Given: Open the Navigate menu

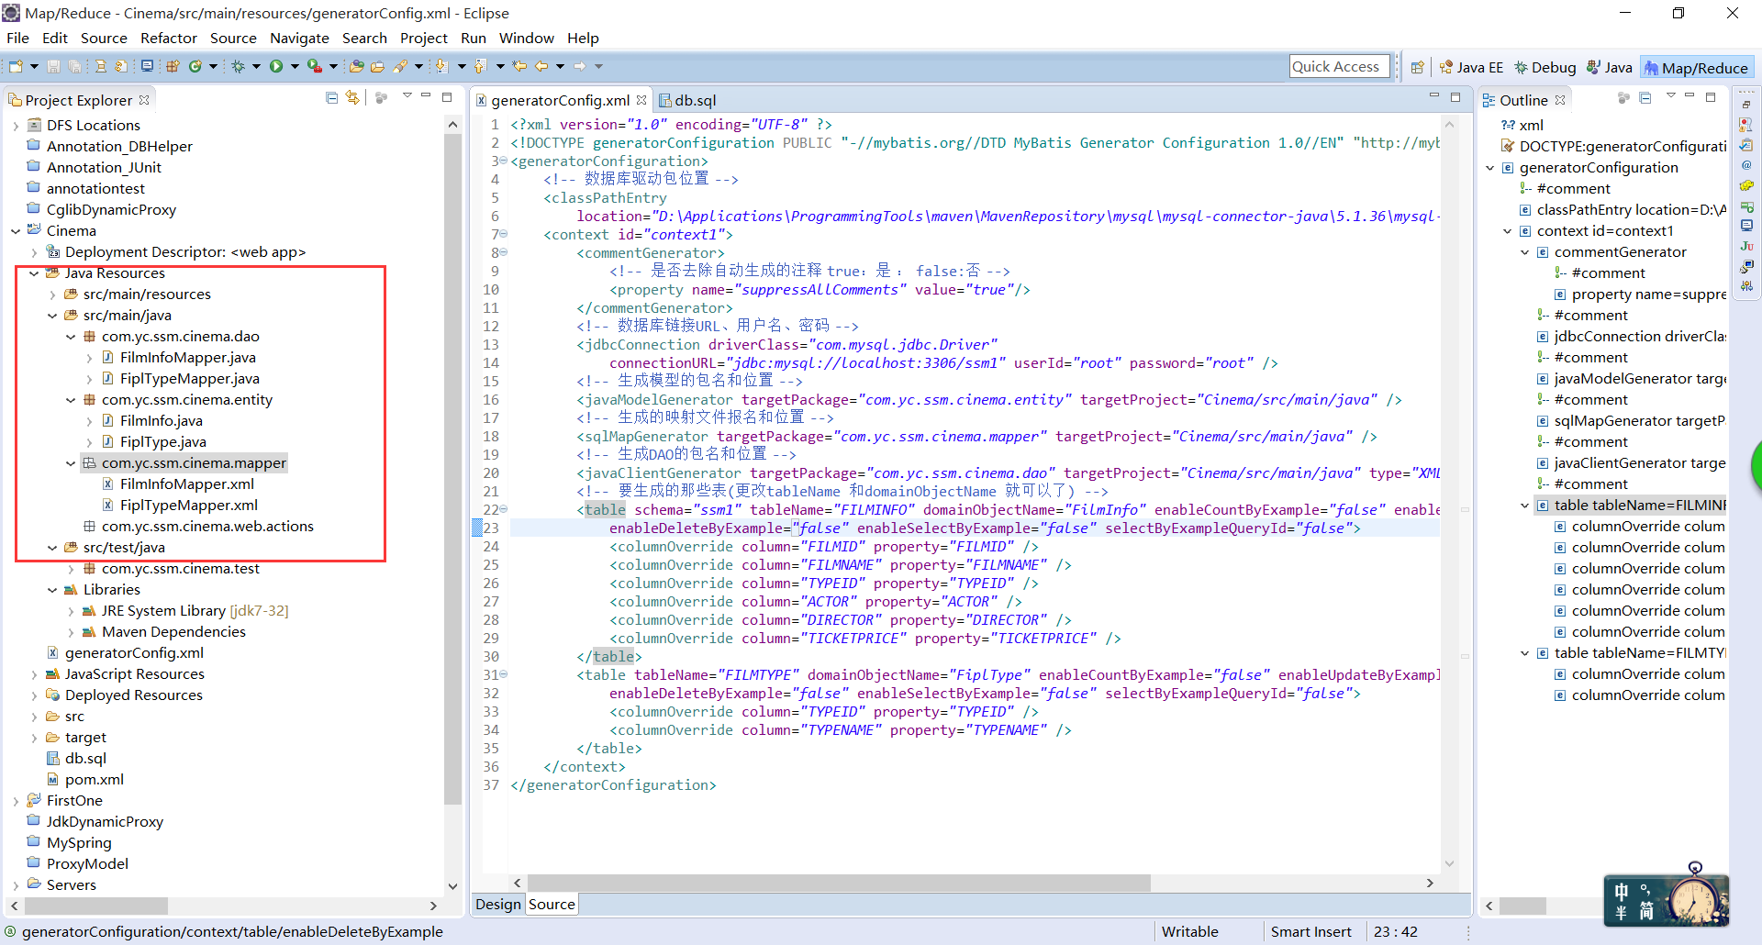Looking at the screenshot, I should coord(299,38).
